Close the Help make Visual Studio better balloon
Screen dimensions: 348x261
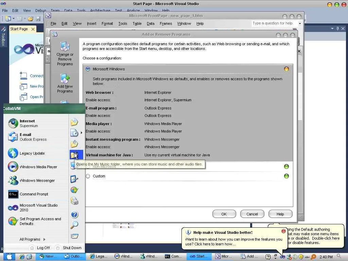pyautogui.click(x=283, y=231)
